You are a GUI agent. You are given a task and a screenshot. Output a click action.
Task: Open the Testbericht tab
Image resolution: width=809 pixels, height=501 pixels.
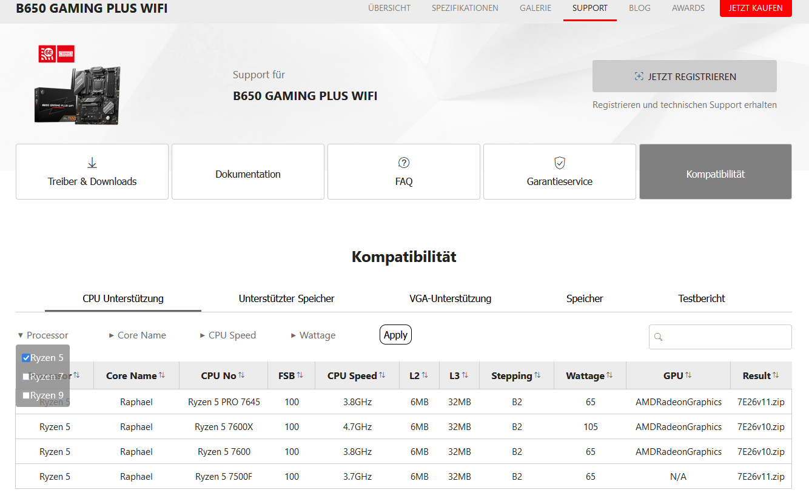[x=702, y=298]
